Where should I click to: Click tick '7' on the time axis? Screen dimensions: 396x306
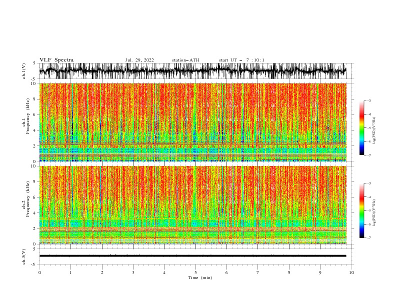[258, 272]
